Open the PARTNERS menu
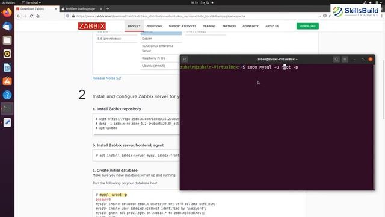Viewport: 385px width, 217px height. pyautogui.click(x=229, y=26)
